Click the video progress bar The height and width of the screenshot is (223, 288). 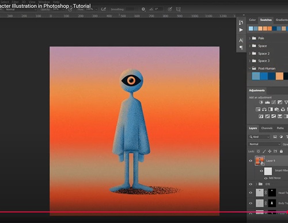pos(144,212)
